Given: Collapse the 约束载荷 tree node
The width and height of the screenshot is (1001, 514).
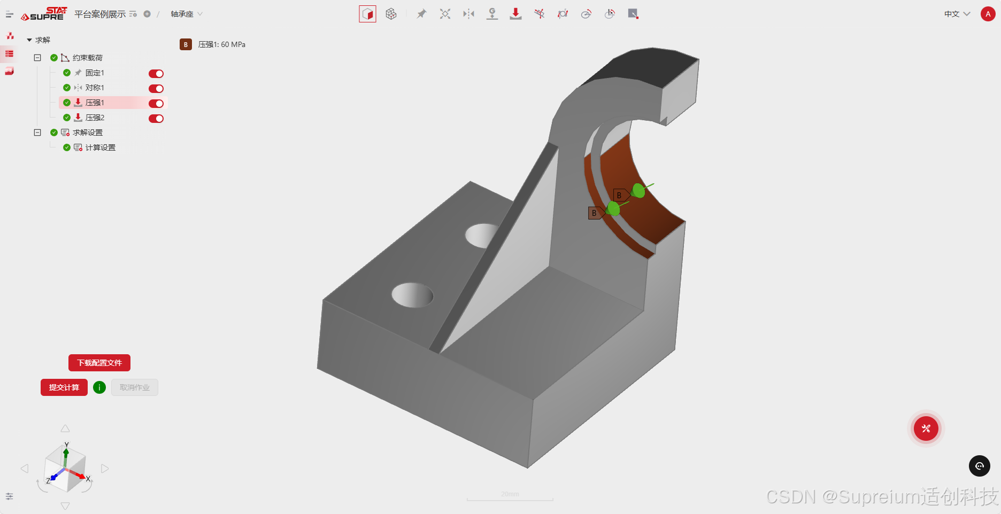Looking at the screenshot, I should pyautogui.click(x=37, y=58).
